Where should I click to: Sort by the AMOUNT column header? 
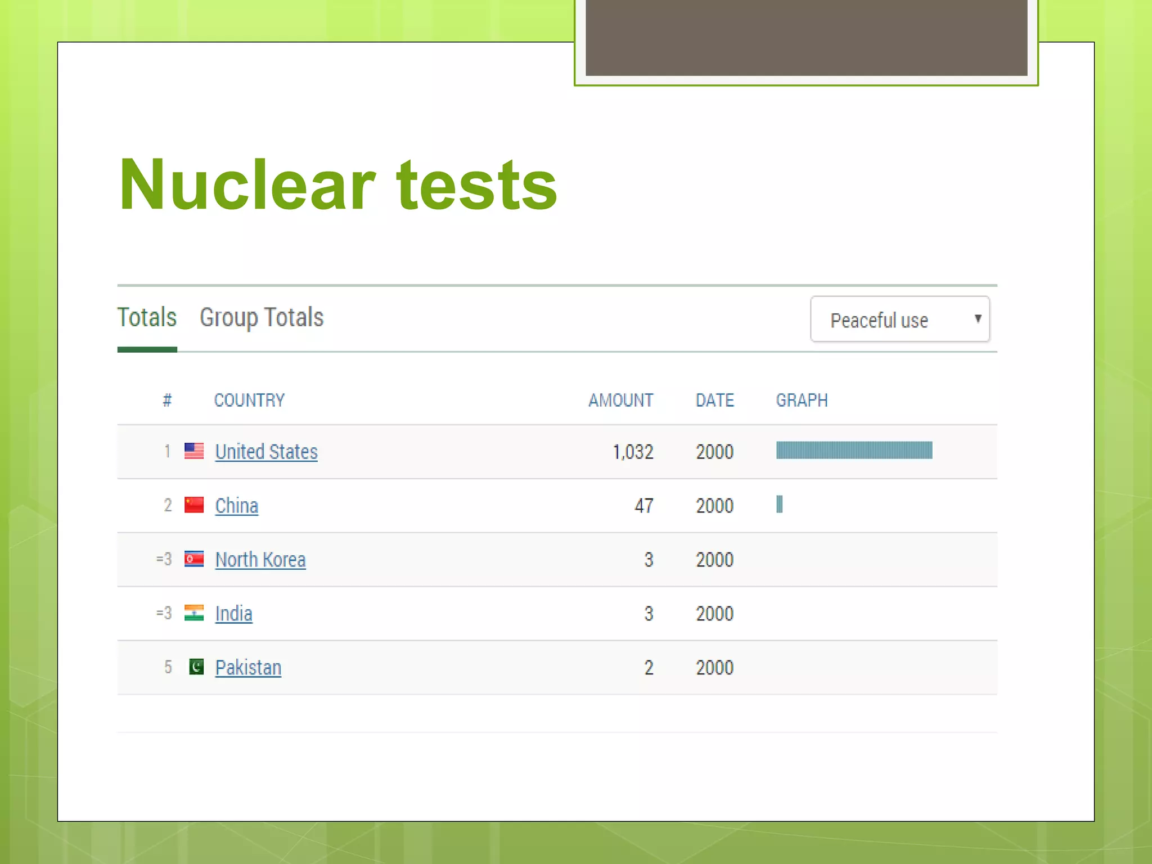pos(620,400)
